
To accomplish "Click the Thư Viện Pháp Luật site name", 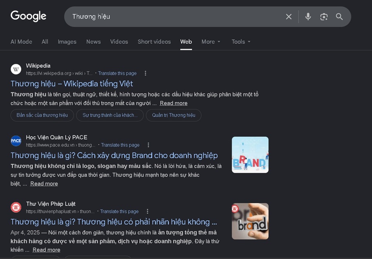I will [x=51, y=204].
